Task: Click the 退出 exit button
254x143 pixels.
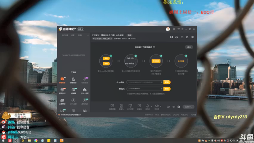Action: tap(189, 47)
